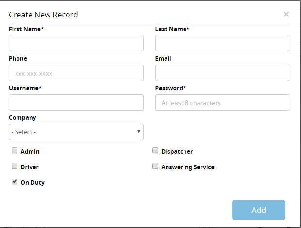Click the Company dropdown arrow

click(x=138, y=132)
